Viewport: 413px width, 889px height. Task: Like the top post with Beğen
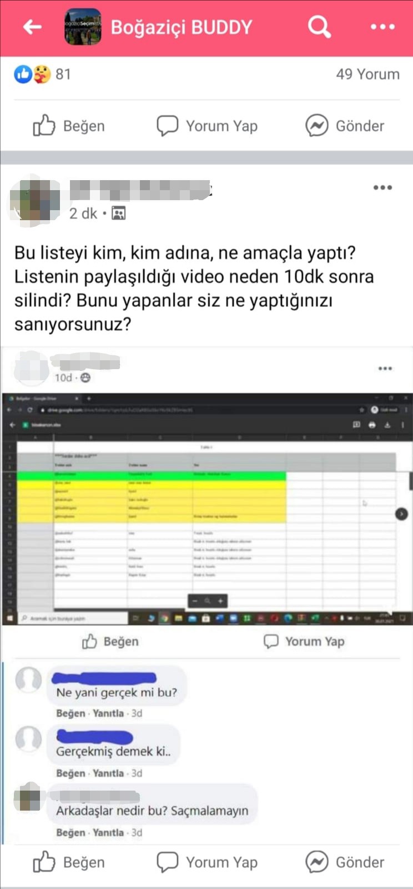[x=69, y=126]
